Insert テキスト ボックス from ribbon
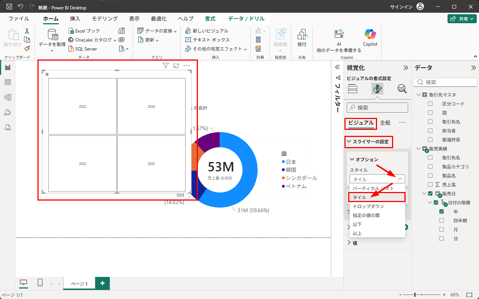 (208, 40)
